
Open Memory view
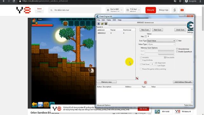106,82
